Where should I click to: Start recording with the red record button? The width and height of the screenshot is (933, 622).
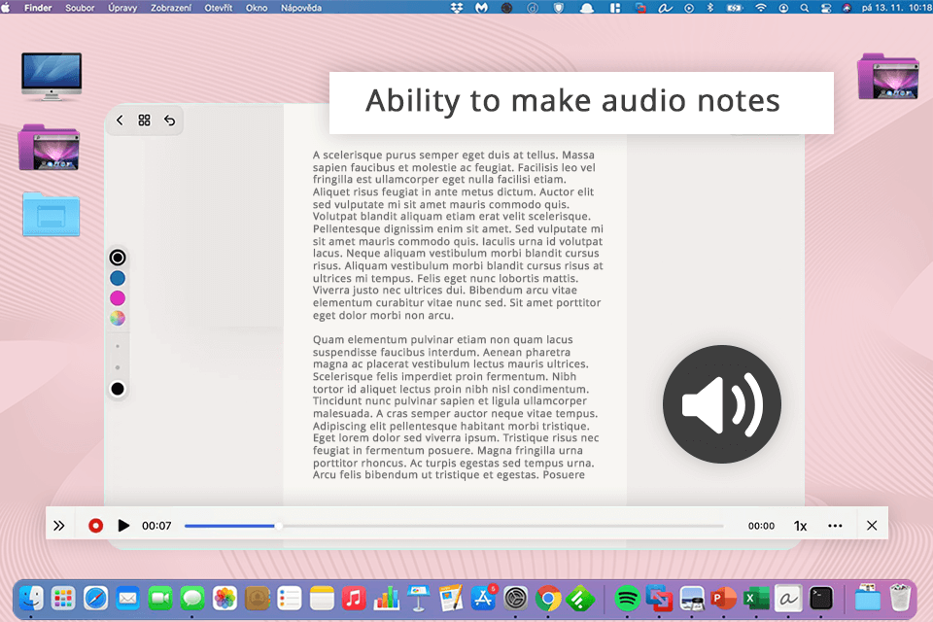(95, 526)
